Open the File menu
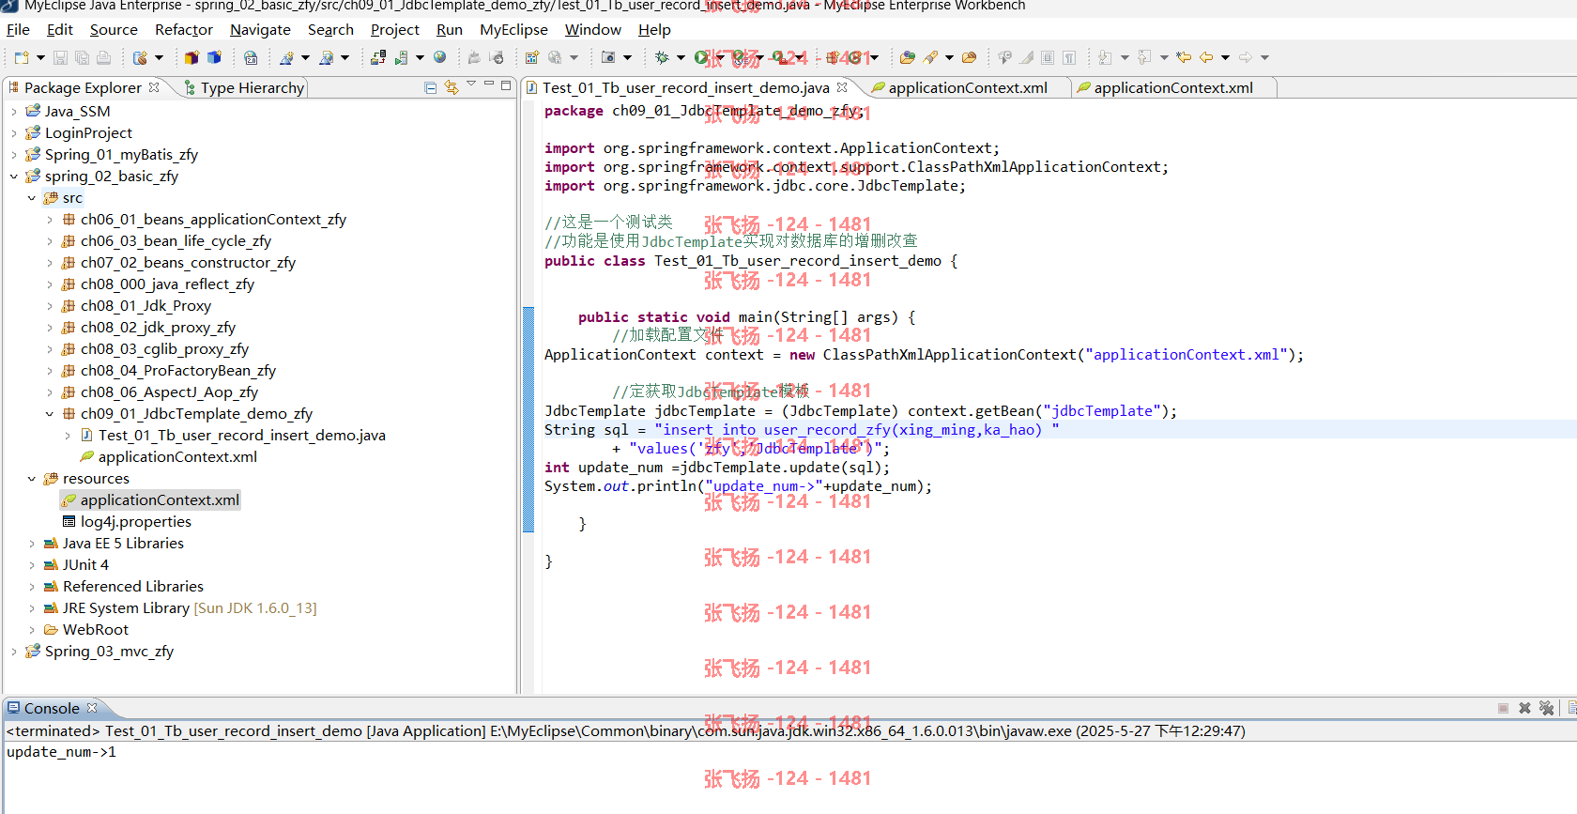The image size is (1577, 814). click(x=18, y=29)
